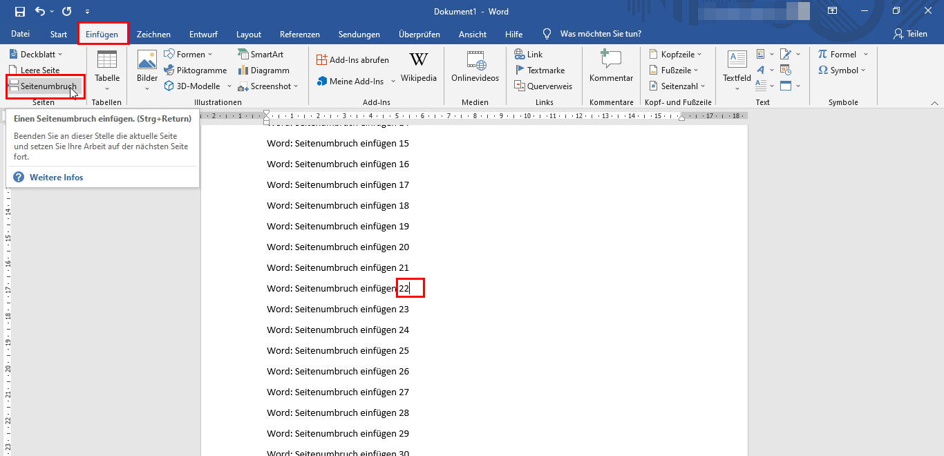
Task: Switch to the Start tab
Action: (x=59, y=34)
